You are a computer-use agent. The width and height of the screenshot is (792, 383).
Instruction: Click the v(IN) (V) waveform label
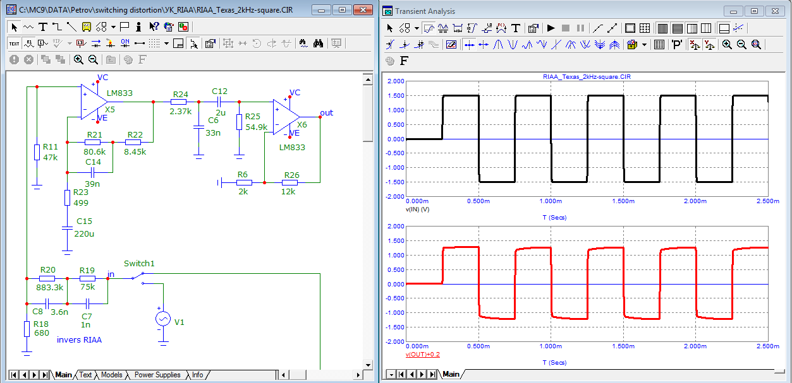tap(418, 209)
